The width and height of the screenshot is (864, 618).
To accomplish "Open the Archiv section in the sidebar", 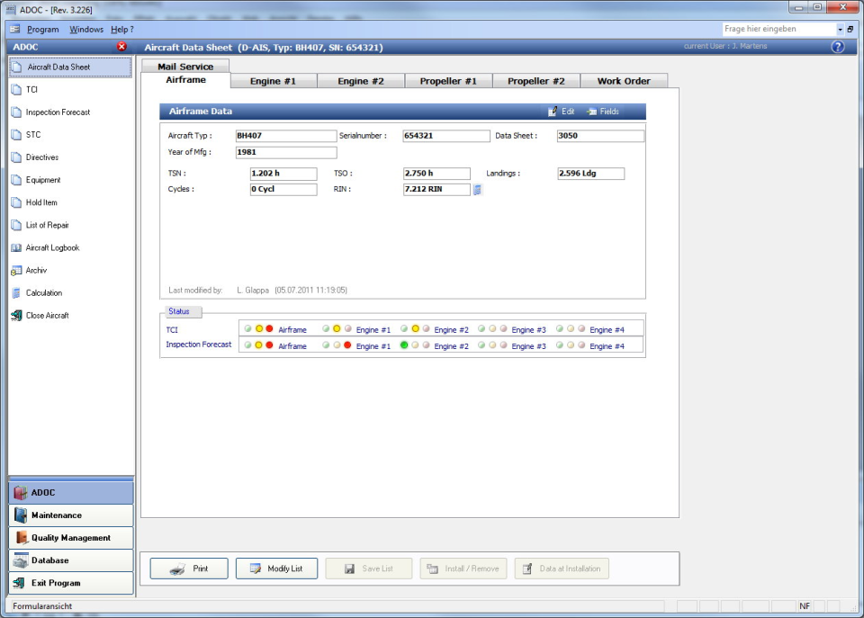I will [x=42, y=270].
